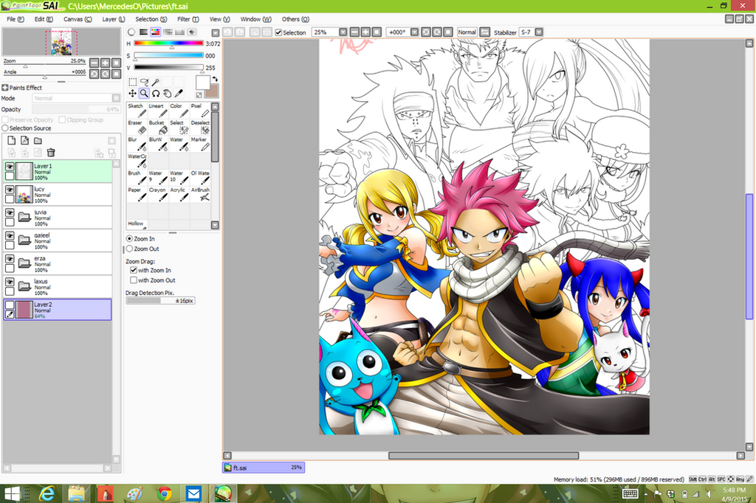The width and height of the screenshot is (756, 503).
Task: Enable the Selection Source radio option
Action: coord(5,128)
